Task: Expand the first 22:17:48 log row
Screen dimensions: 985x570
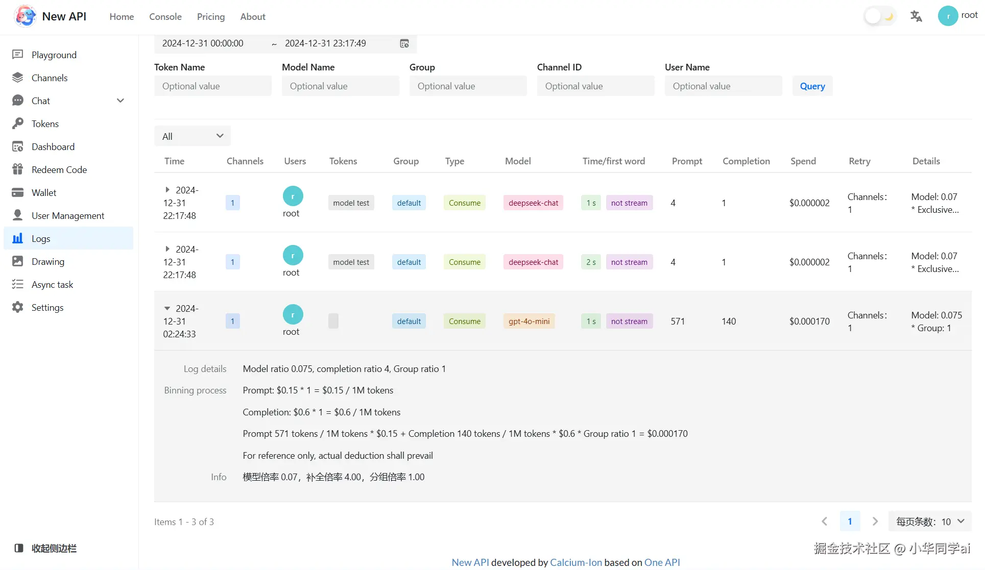Action: (x=167, y=190)
